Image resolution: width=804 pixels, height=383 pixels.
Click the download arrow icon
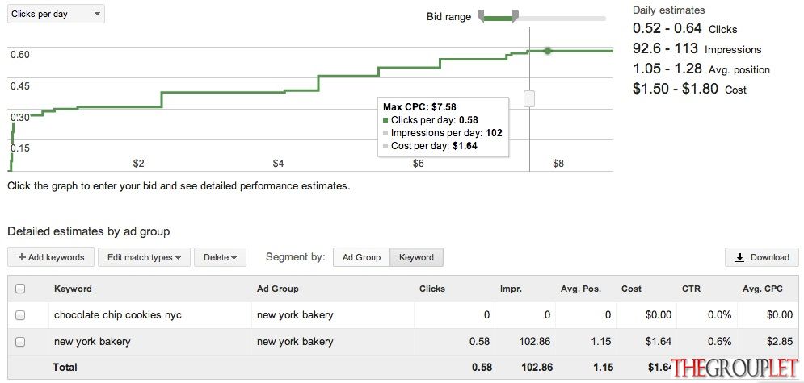[x=739, y=258]
